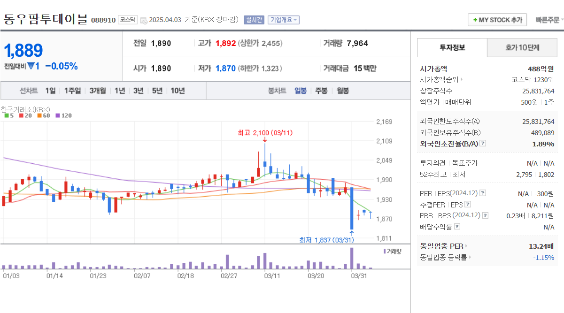This screenshot has width=564, height=313.
Task: Click the purple 120-day moving average legend marker
Action: tap(58, 115)
